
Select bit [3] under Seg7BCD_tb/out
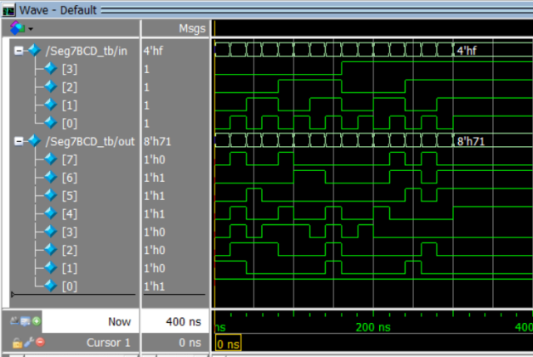(70, 232)
